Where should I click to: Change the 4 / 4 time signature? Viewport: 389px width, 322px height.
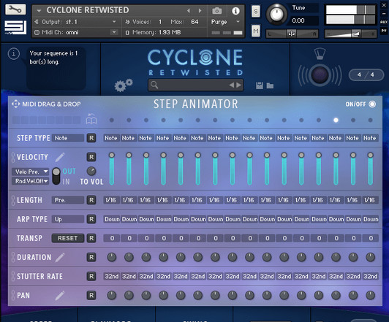click(366, 74)
